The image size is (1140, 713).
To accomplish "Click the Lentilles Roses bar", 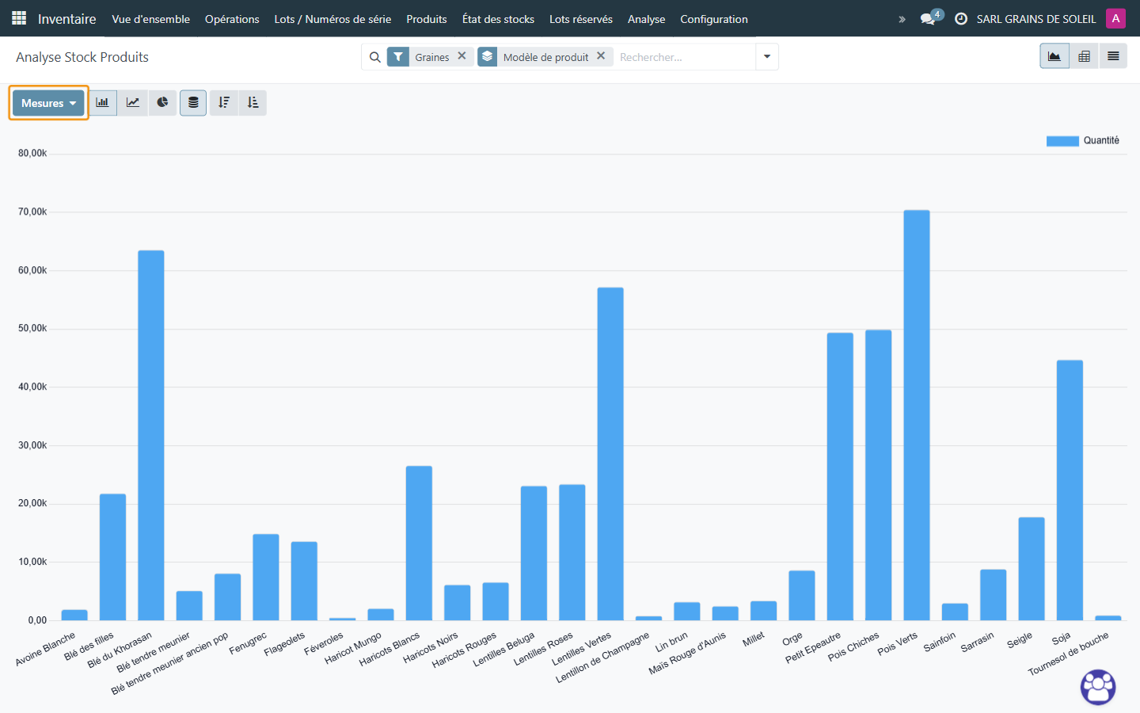I will (x=572, y=552).
